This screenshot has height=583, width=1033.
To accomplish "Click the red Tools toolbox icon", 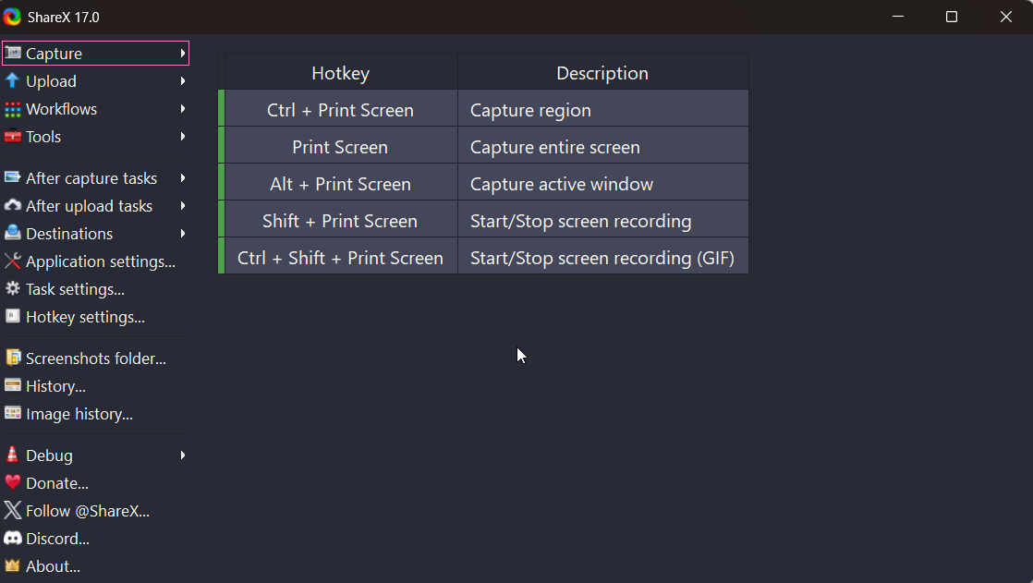I will coord(12,137).
